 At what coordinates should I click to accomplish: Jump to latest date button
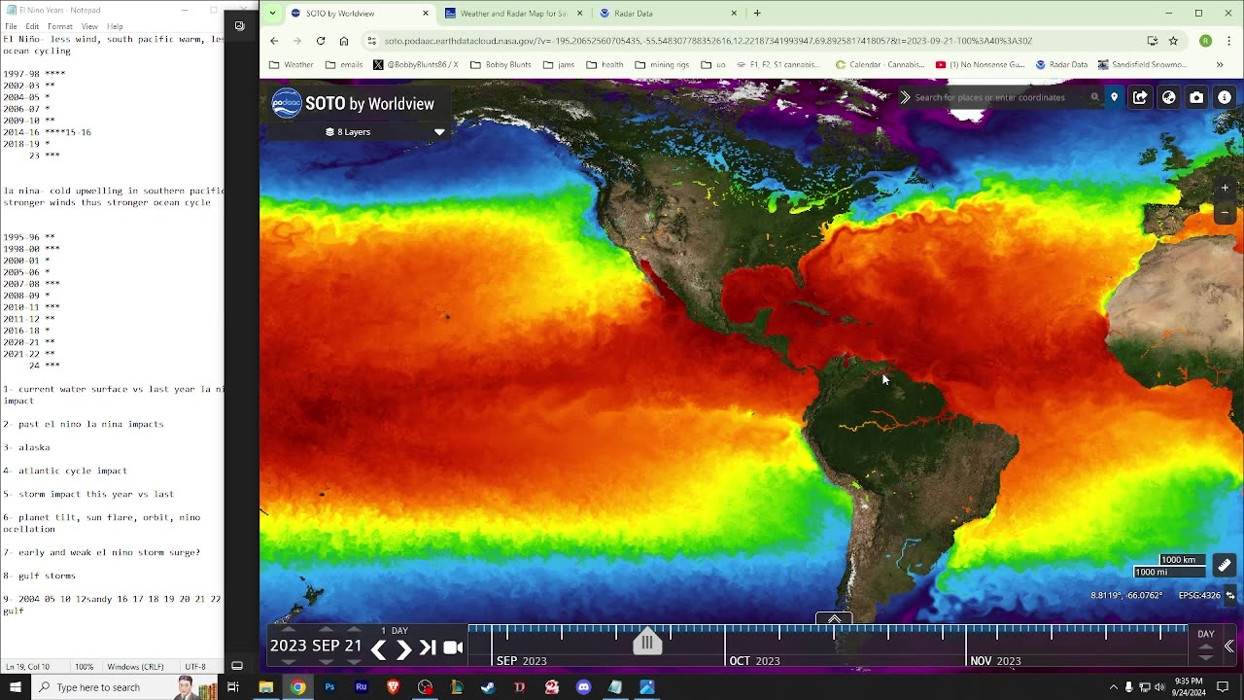pos(428,648)
